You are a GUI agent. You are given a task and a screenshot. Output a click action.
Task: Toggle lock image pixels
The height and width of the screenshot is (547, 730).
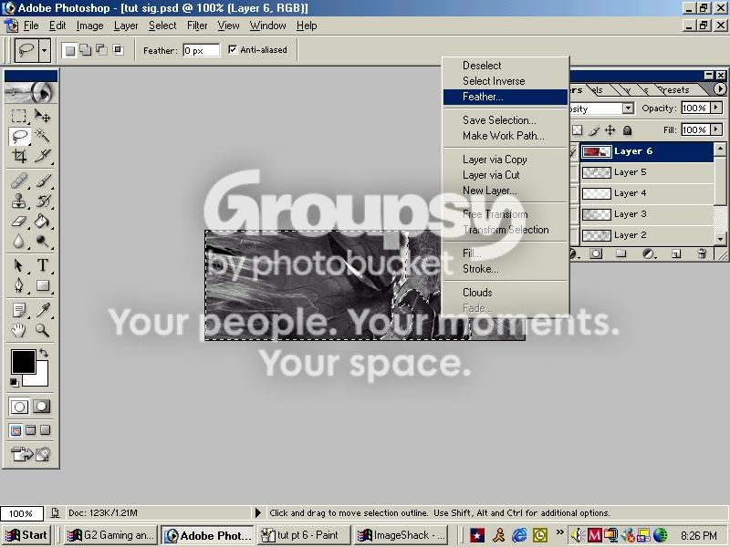594,130
